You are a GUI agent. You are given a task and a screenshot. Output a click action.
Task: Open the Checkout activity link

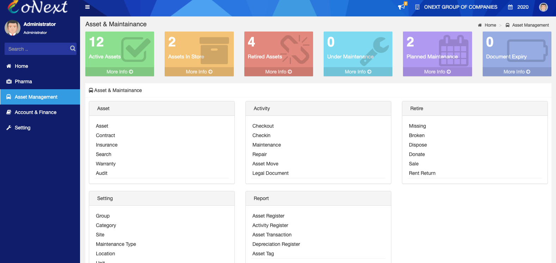click(x=263, y=126)
